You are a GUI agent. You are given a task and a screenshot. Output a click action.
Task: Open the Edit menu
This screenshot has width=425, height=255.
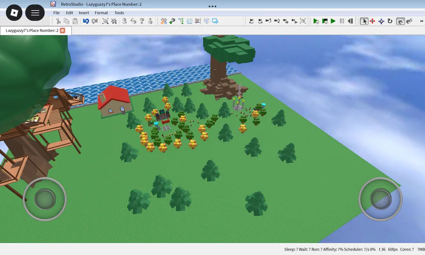pos(69,13)
